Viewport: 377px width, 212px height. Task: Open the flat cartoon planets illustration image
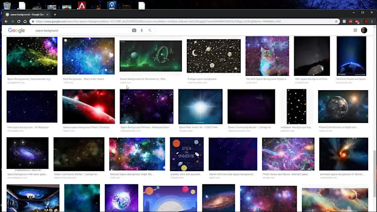(170, 199)
